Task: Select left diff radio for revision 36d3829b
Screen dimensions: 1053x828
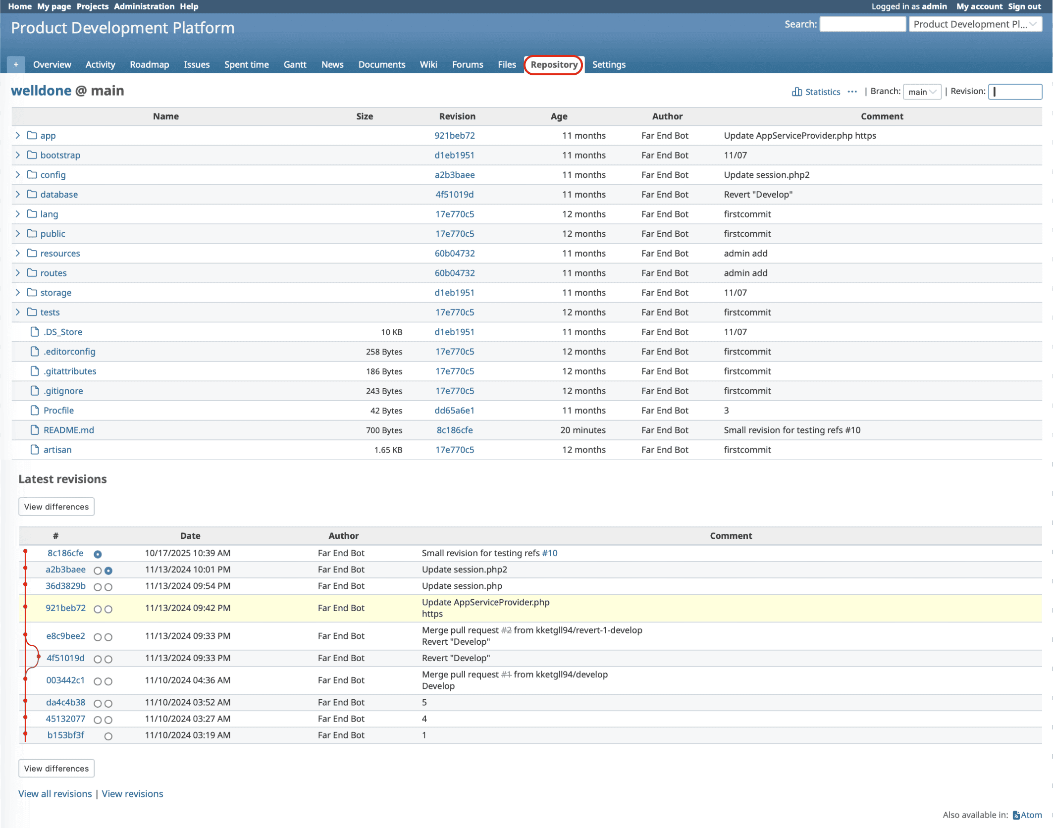Action: click(x=98, y=587)
